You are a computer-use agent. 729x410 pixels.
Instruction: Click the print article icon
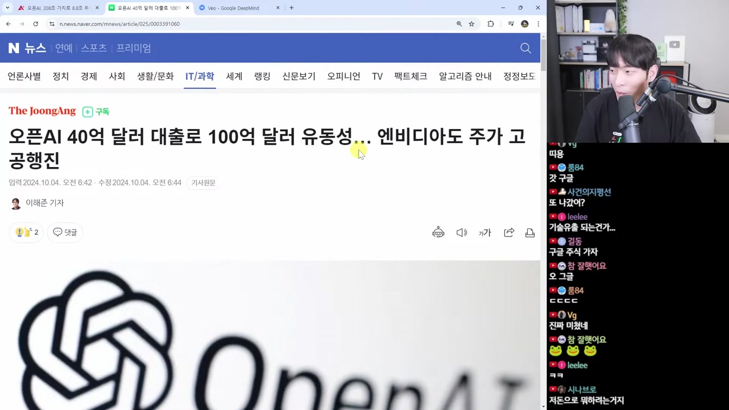click(x=530, y=233)
